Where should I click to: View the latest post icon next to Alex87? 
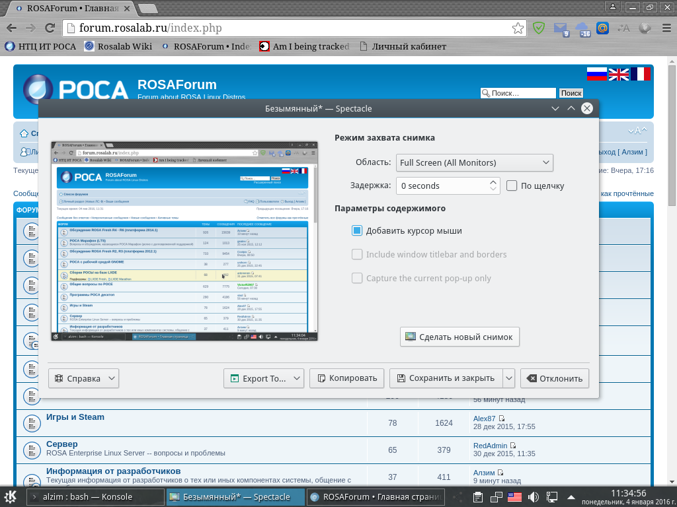(x=502, y=419)
